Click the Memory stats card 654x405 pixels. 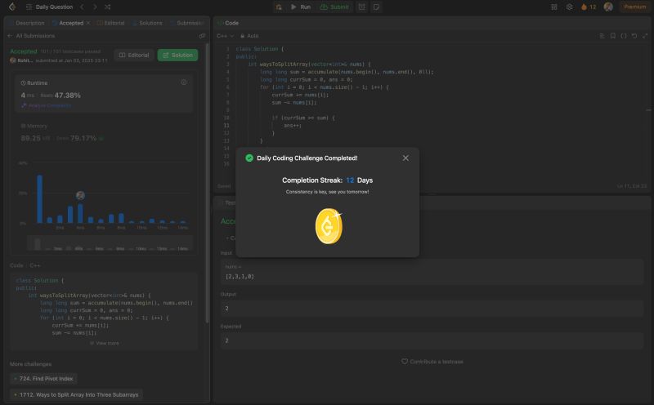pyautogui.click(x=105, y=134)
